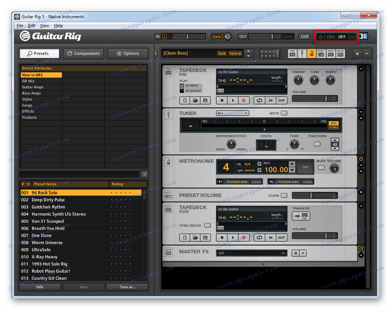Open a file in Tapedeck Post

[x=195, y=237]
